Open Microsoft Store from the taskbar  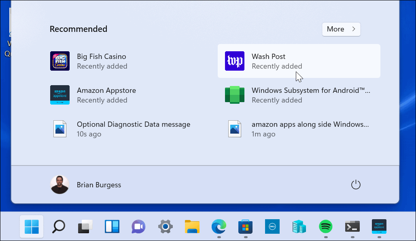245,226
